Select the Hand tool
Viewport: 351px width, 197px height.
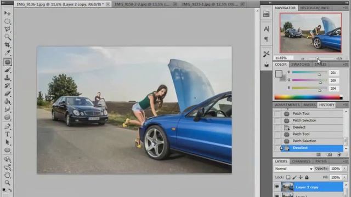pyautogui.click(x=7, y=175)
